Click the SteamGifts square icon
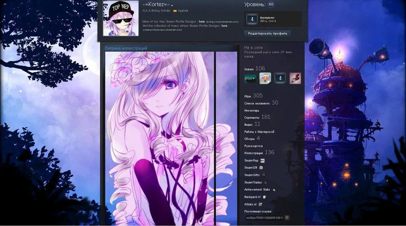This screenshot has width=406, height=226. (x=264, y=175)
